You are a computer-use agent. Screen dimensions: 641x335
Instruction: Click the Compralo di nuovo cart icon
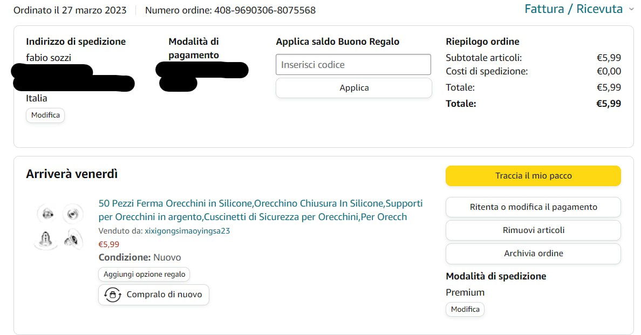click(112, 295)
